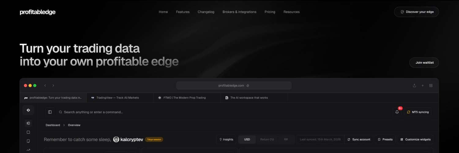This screenshot has height=153, width=459.
Task: Click the browser forward arrow
Action: point(53,86)
